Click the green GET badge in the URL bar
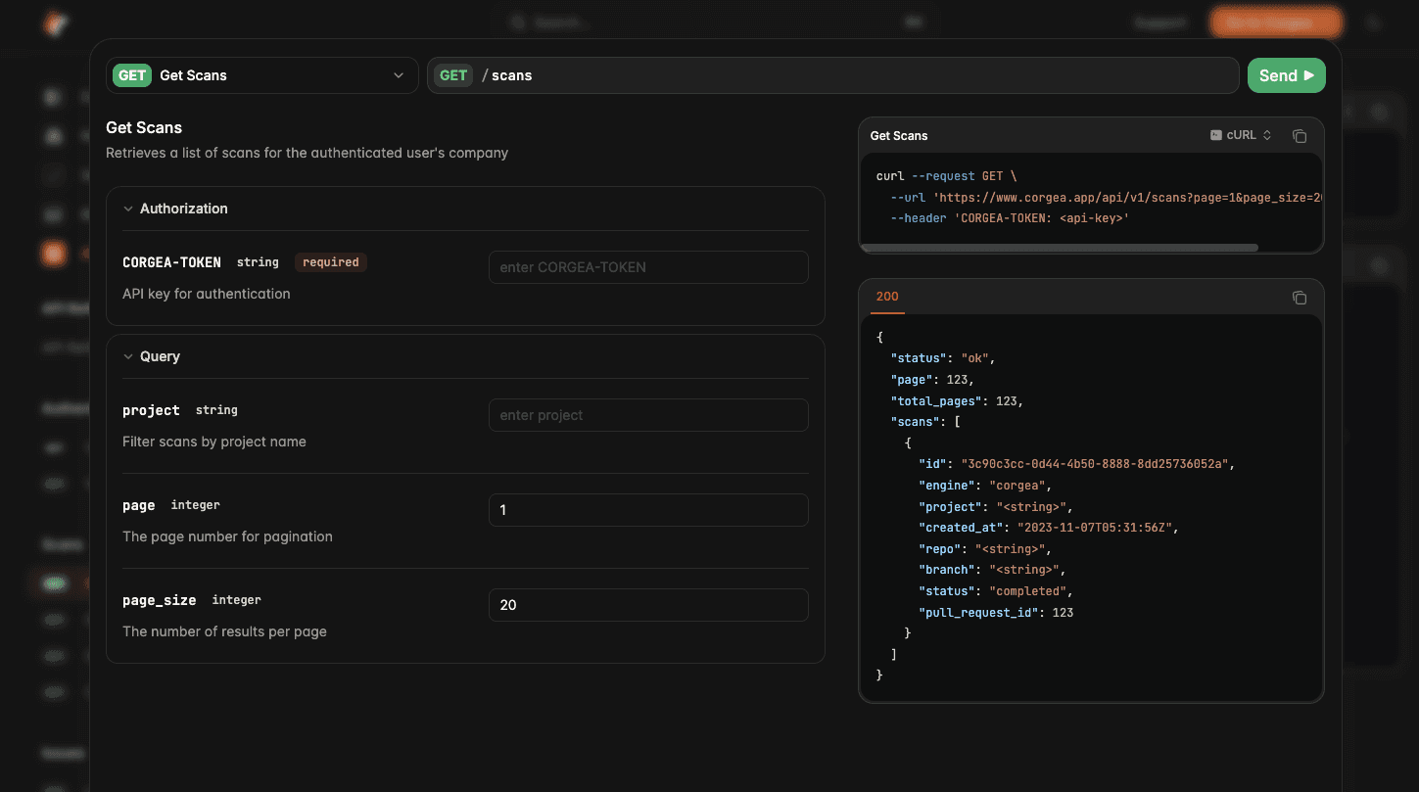This screenshot has height=792, width=1419. (453, 75)
